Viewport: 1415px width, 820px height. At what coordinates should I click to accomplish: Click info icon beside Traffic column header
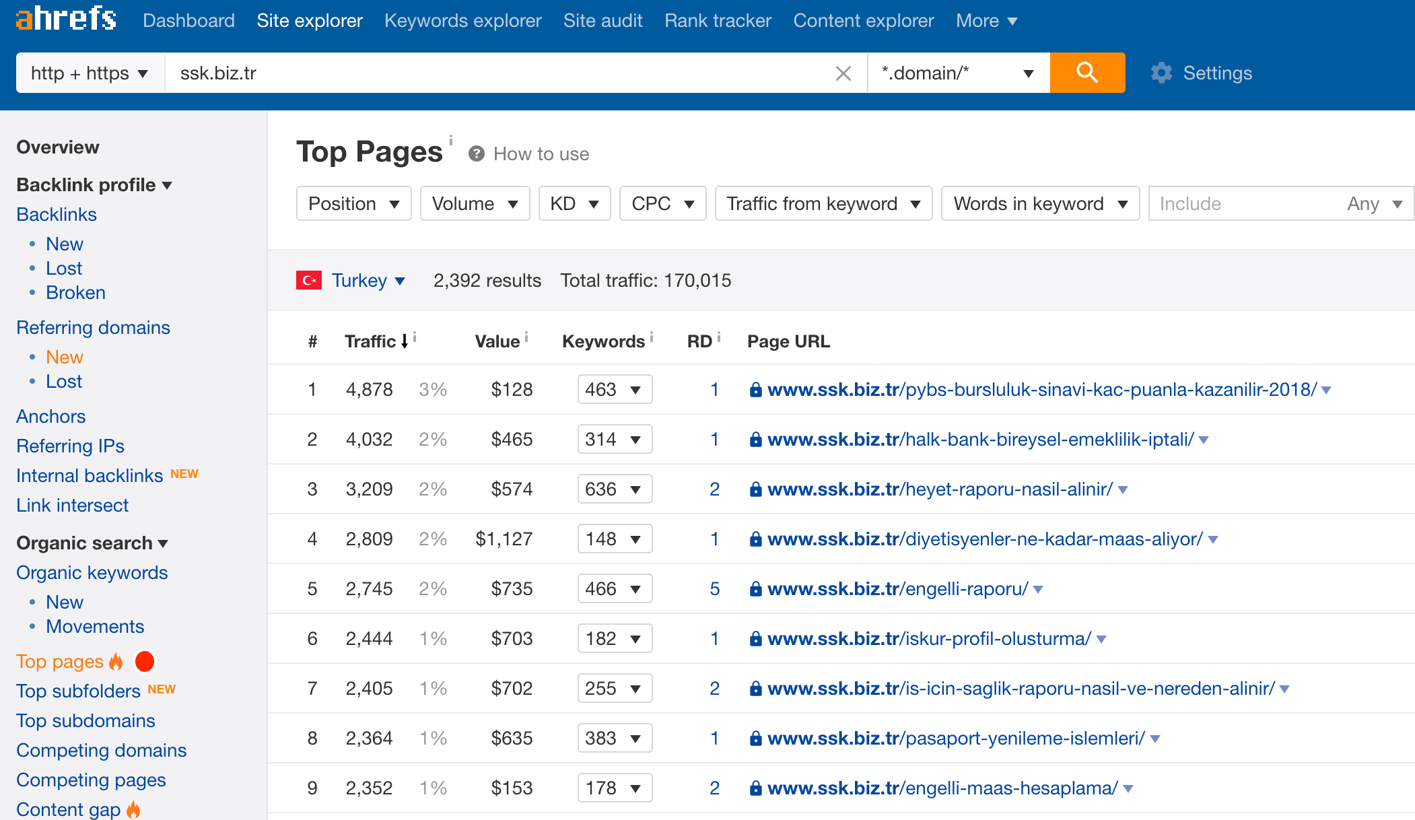point(415,337)
